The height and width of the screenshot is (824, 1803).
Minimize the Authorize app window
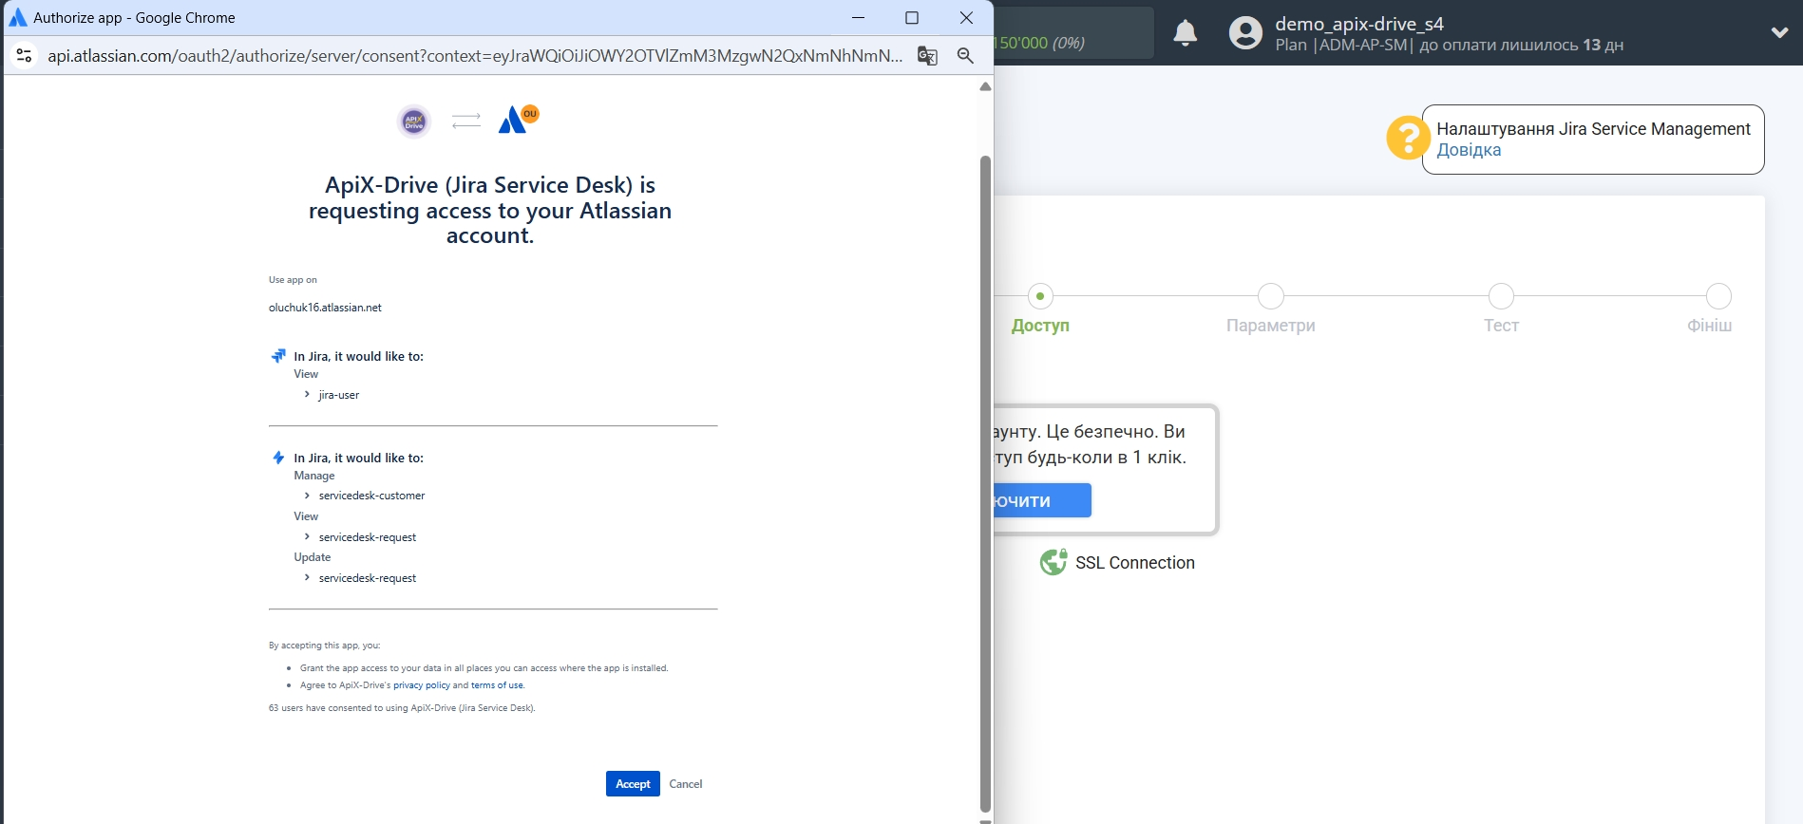pos(858,17)
